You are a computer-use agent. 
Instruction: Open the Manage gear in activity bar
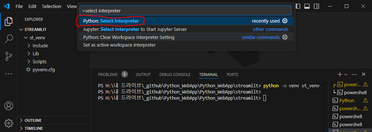[x=9, y=123]
